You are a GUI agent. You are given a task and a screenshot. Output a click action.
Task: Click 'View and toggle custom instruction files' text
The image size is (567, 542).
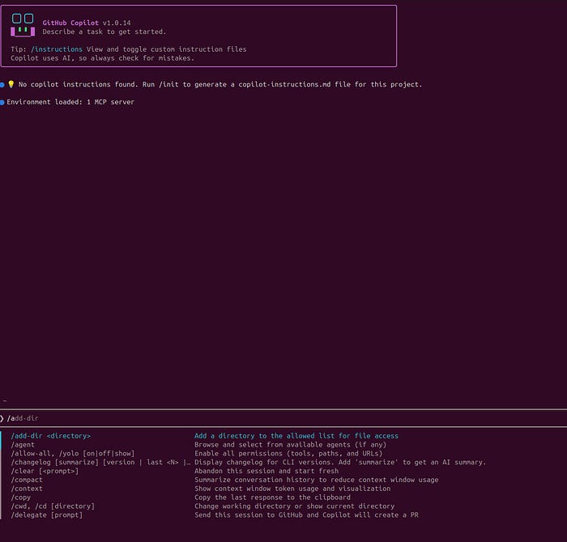pos(166,49)
